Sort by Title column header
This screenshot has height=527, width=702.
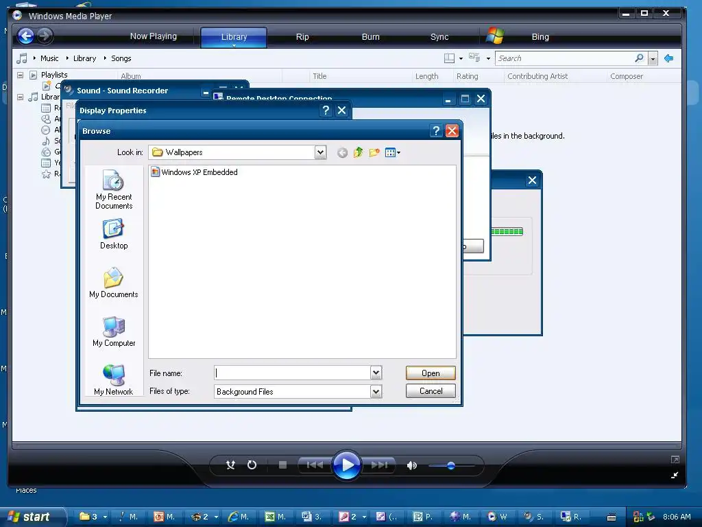point(319,76)
